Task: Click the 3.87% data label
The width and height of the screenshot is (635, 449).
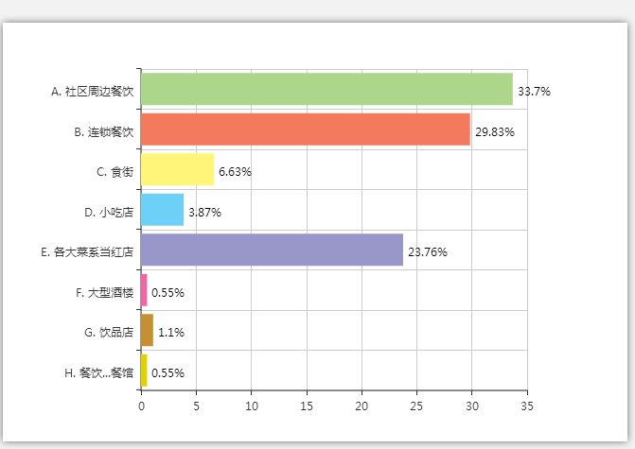Action: 204,212
